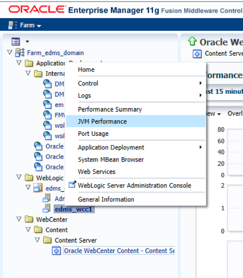243x278 pixels.
Task: Click the first DM application icon
Action: pos(47,84)
